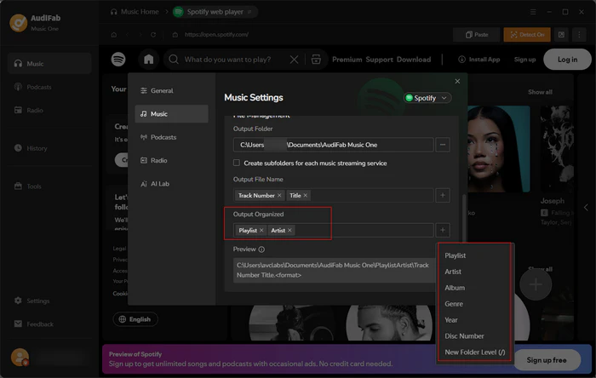Click the right-edge panel collapse arrow
The height and width of the screenshot is (378, 596).
tap(586, 208)
